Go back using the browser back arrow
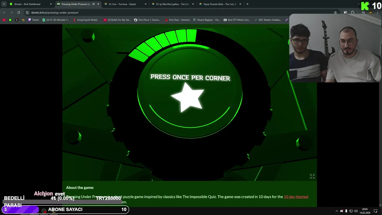The width and height of the screenshot is (382, 215). pyautogui.click(x=4, y=13)
